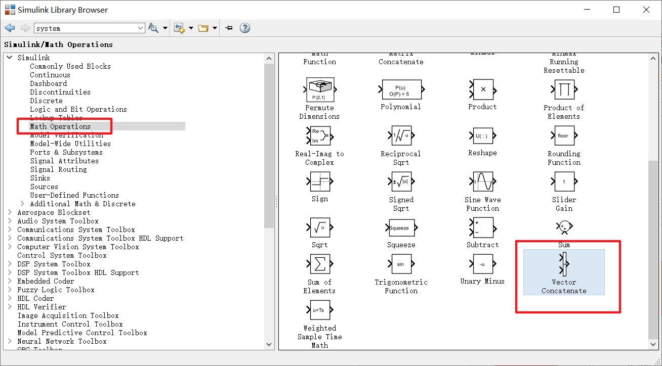Open the new model dropdown arrow
The width and height of the screenshot is (662, 366).
(x=191, y=28)
